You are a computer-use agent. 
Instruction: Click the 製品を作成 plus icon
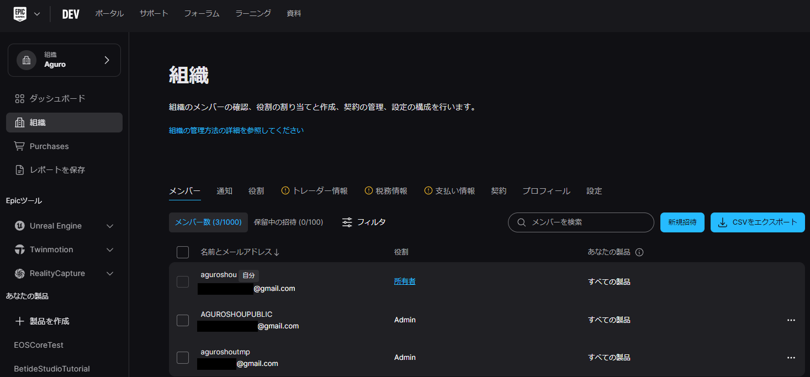click(x=20, y=321)
